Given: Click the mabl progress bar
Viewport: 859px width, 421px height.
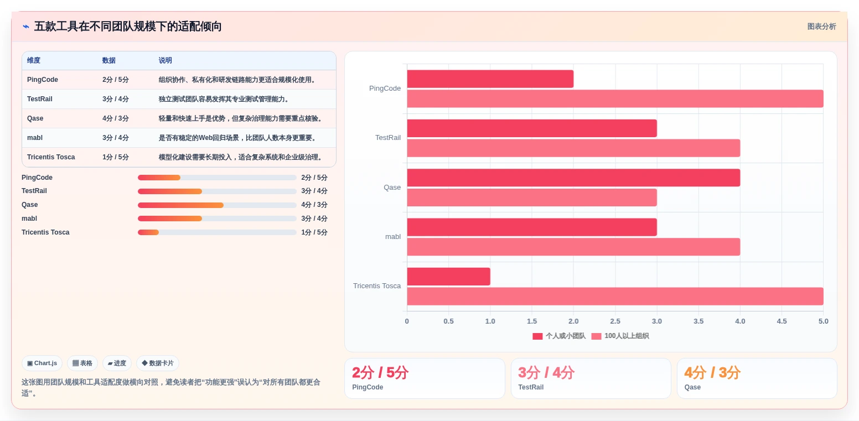Looking at the screenshot, I should 217,219.
